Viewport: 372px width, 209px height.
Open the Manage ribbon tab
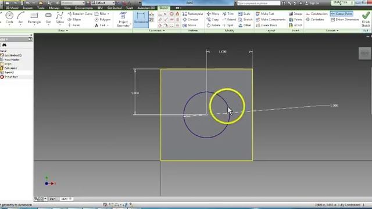54,8
